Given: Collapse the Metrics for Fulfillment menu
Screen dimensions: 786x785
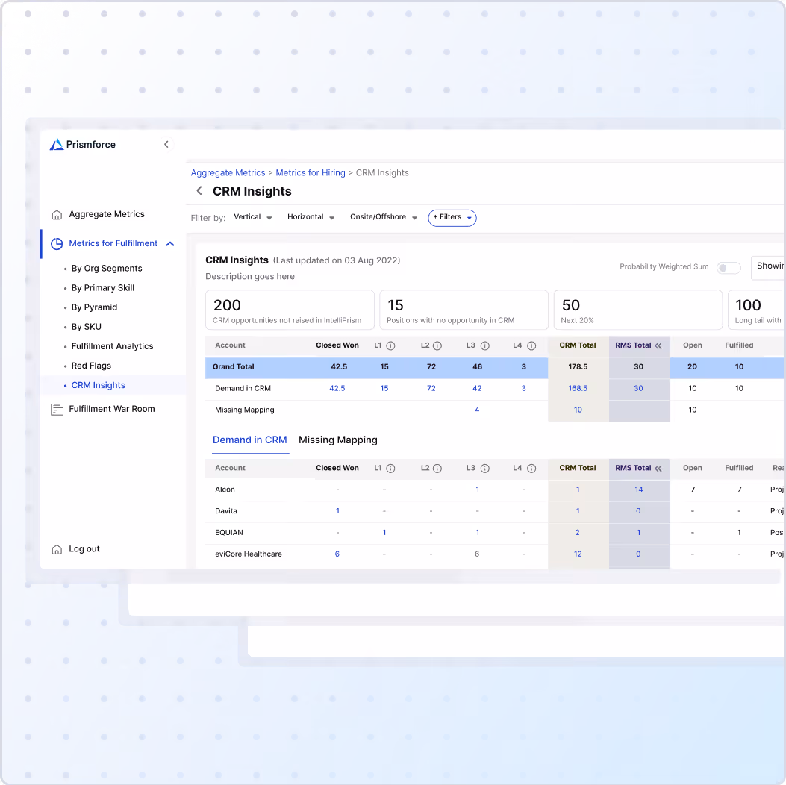Looking at the screenshot, I should (169, 243).
